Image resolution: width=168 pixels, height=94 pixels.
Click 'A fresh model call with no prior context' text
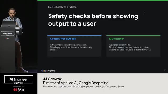(x=68, y=45)
